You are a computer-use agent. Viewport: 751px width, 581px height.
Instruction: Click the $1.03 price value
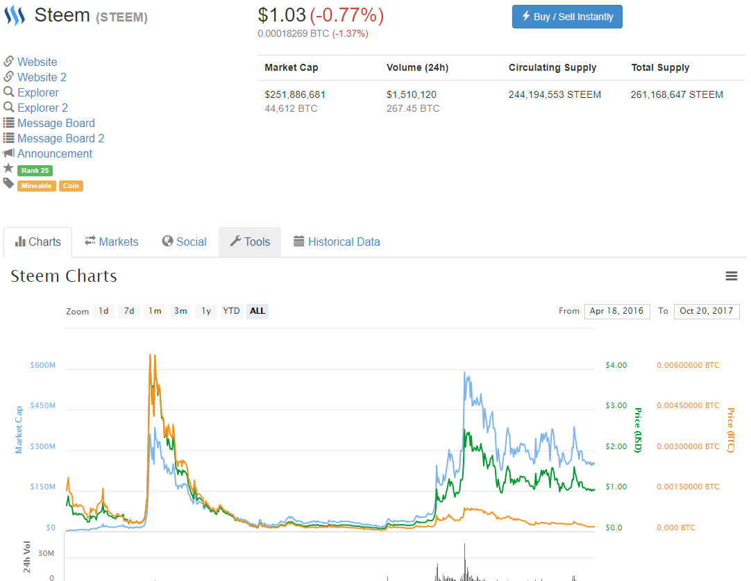pos(282,15)
